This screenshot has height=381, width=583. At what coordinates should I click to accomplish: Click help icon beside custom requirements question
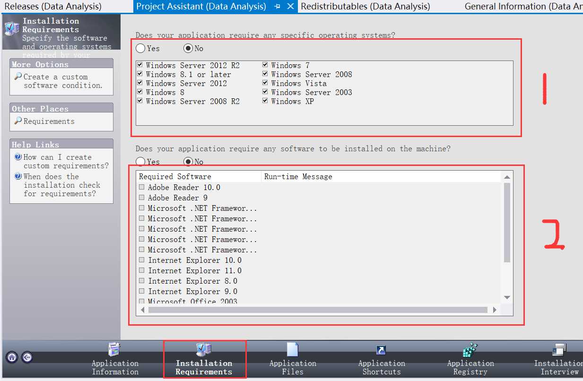(18, 157)
